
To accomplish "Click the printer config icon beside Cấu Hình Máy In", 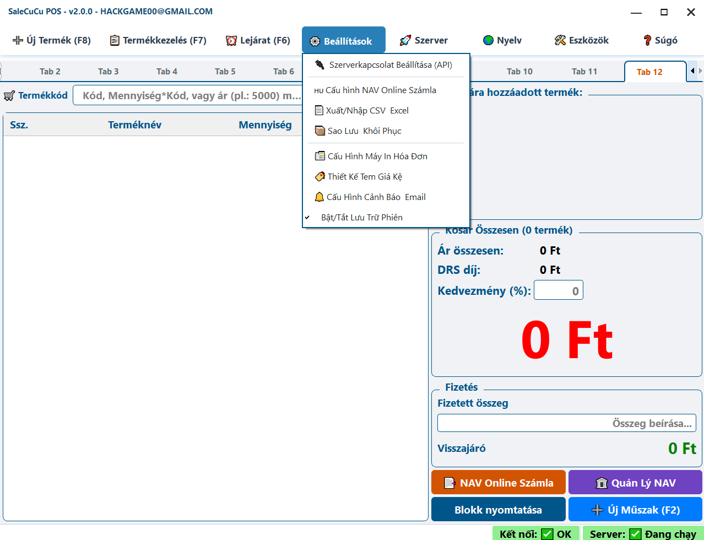I will coord(319,156).
